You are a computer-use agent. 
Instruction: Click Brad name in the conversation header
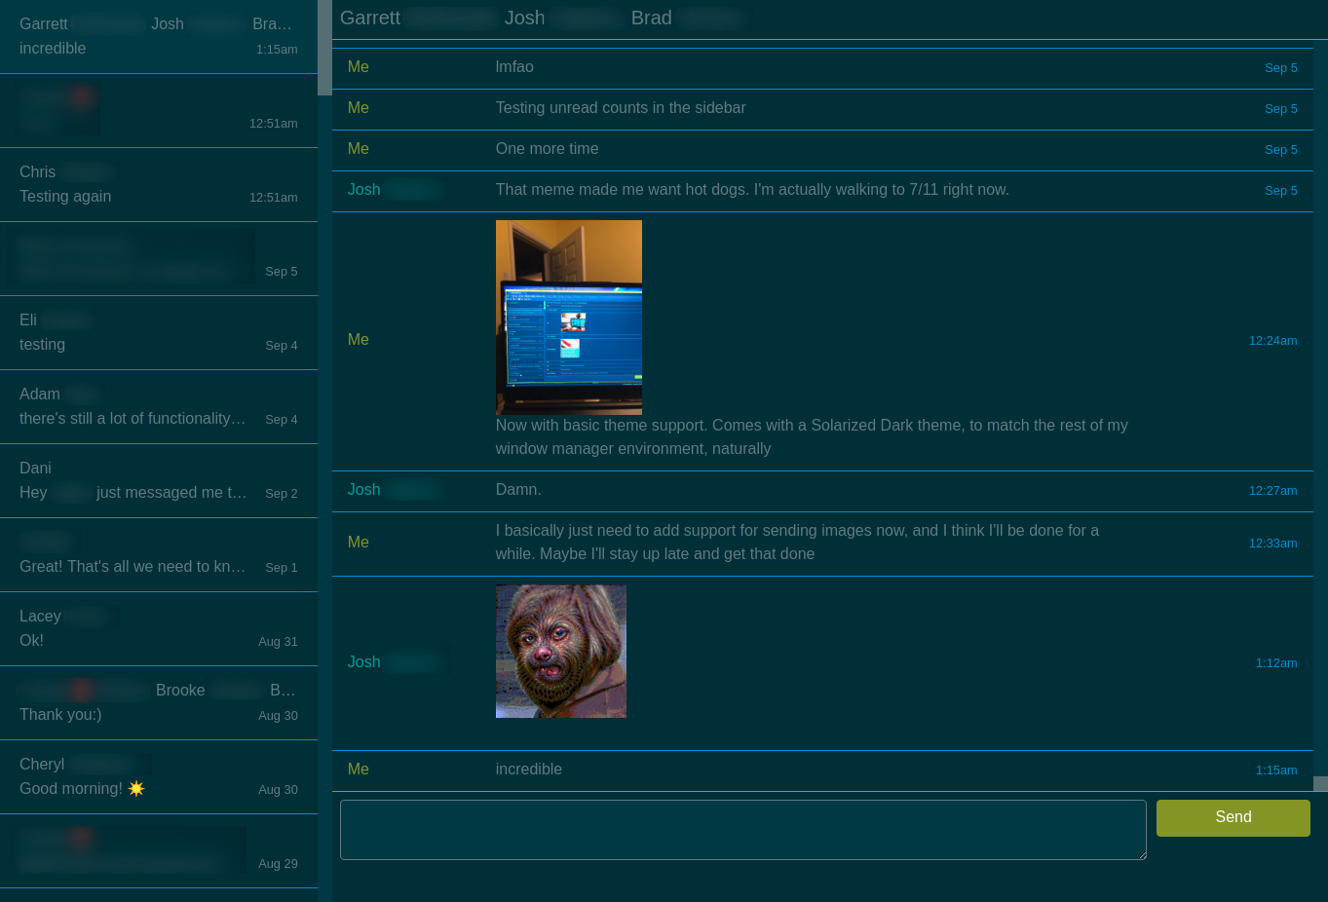tap(652, 19)
